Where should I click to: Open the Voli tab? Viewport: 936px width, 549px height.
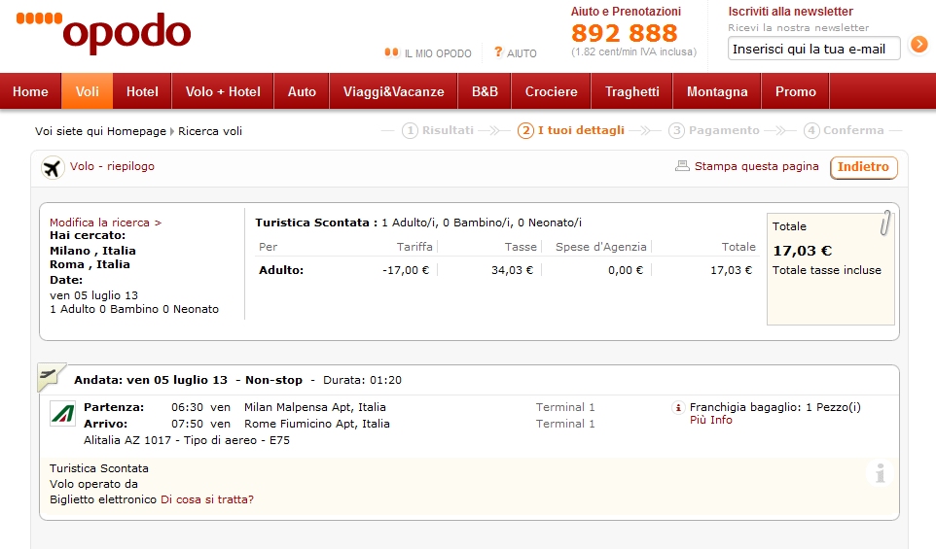[88, 91]
